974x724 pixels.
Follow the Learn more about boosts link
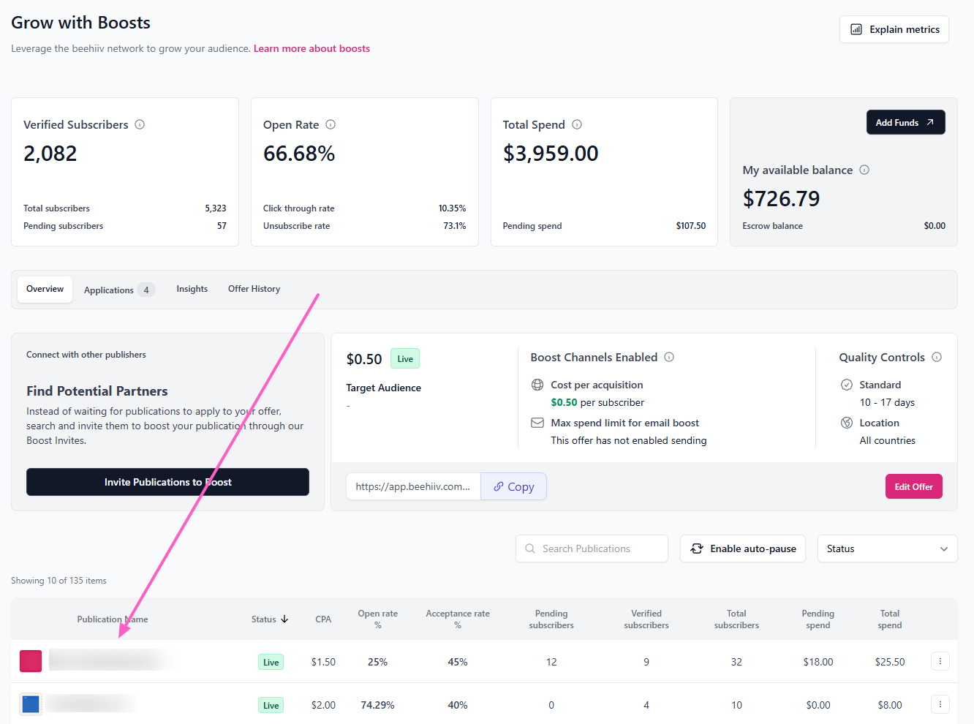pos(312,48)
